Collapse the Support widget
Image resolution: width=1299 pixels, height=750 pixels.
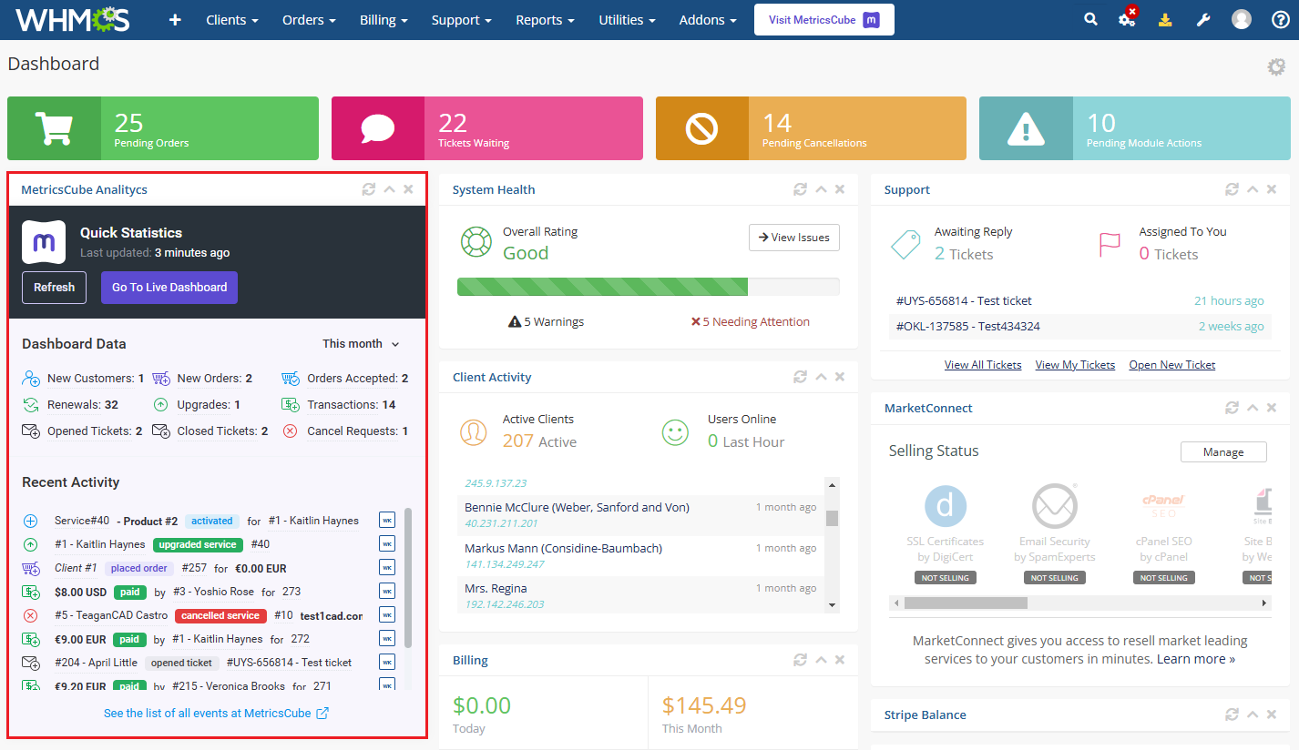(1253, 189)
